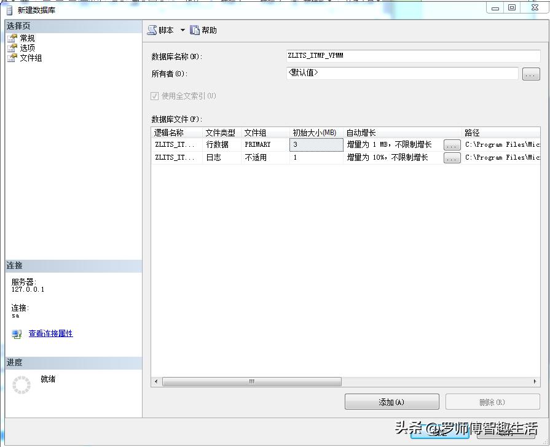Open the owner browse (...) button beside 所有者

[531, 74]
